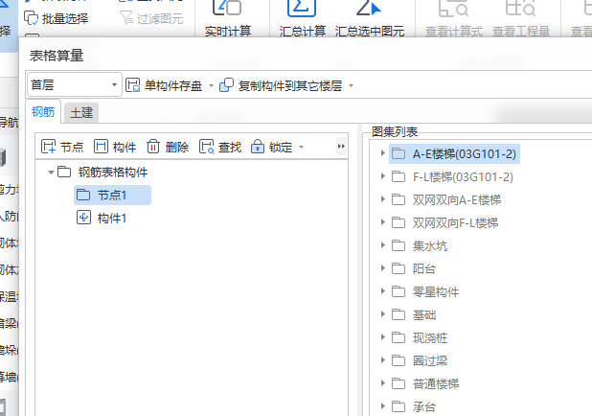Expand the 普通楼梯 folder
Screen dimensions: 592x416
tap(382, 383)
